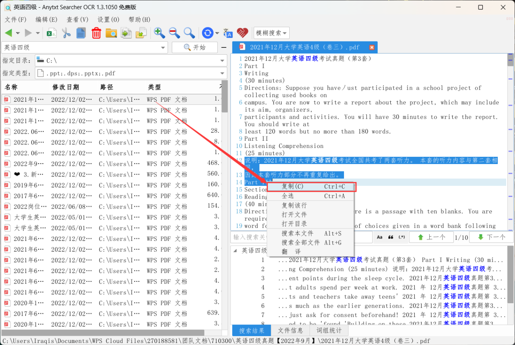Screen dimensions: 515x345
Task: Select file row starting with ❤ 3.新
Action: coord(111,175)
